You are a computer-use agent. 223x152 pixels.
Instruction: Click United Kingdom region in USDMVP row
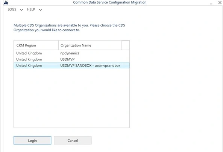[29, 59]
